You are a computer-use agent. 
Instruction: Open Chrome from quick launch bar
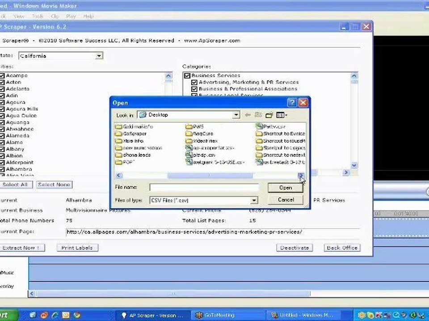point(77,315)
